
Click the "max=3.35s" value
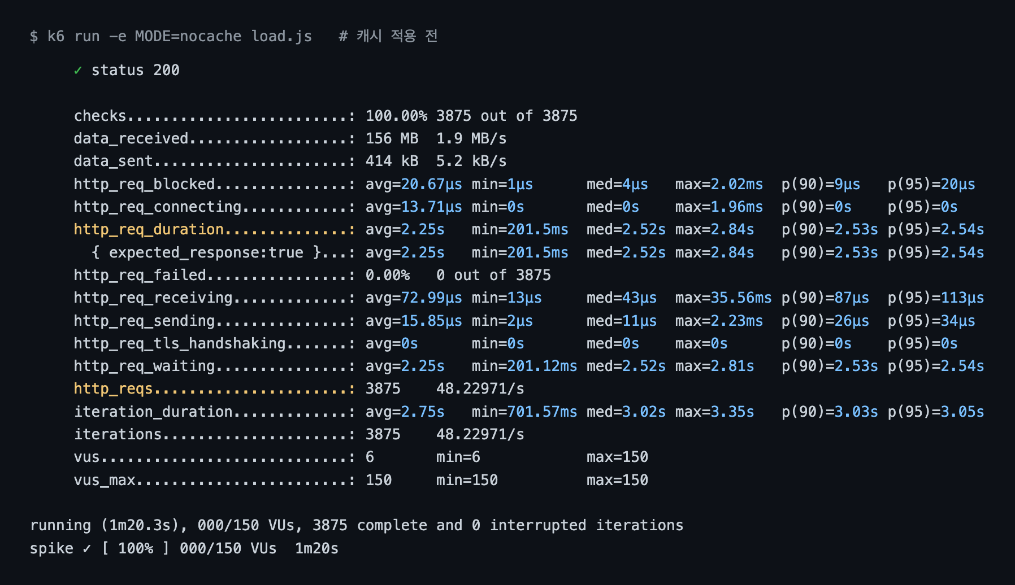coord(715,412)
